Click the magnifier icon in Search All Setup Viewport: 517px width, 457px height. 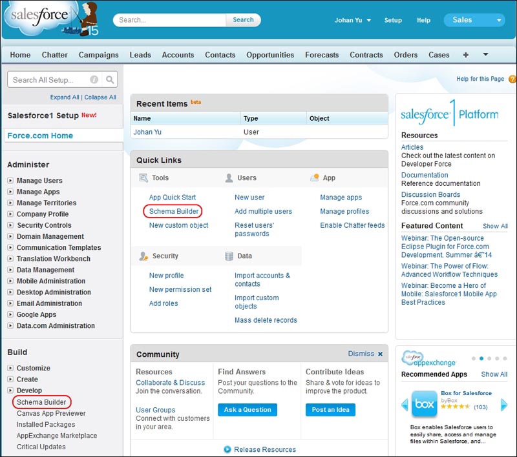click(x=110, y=79)
